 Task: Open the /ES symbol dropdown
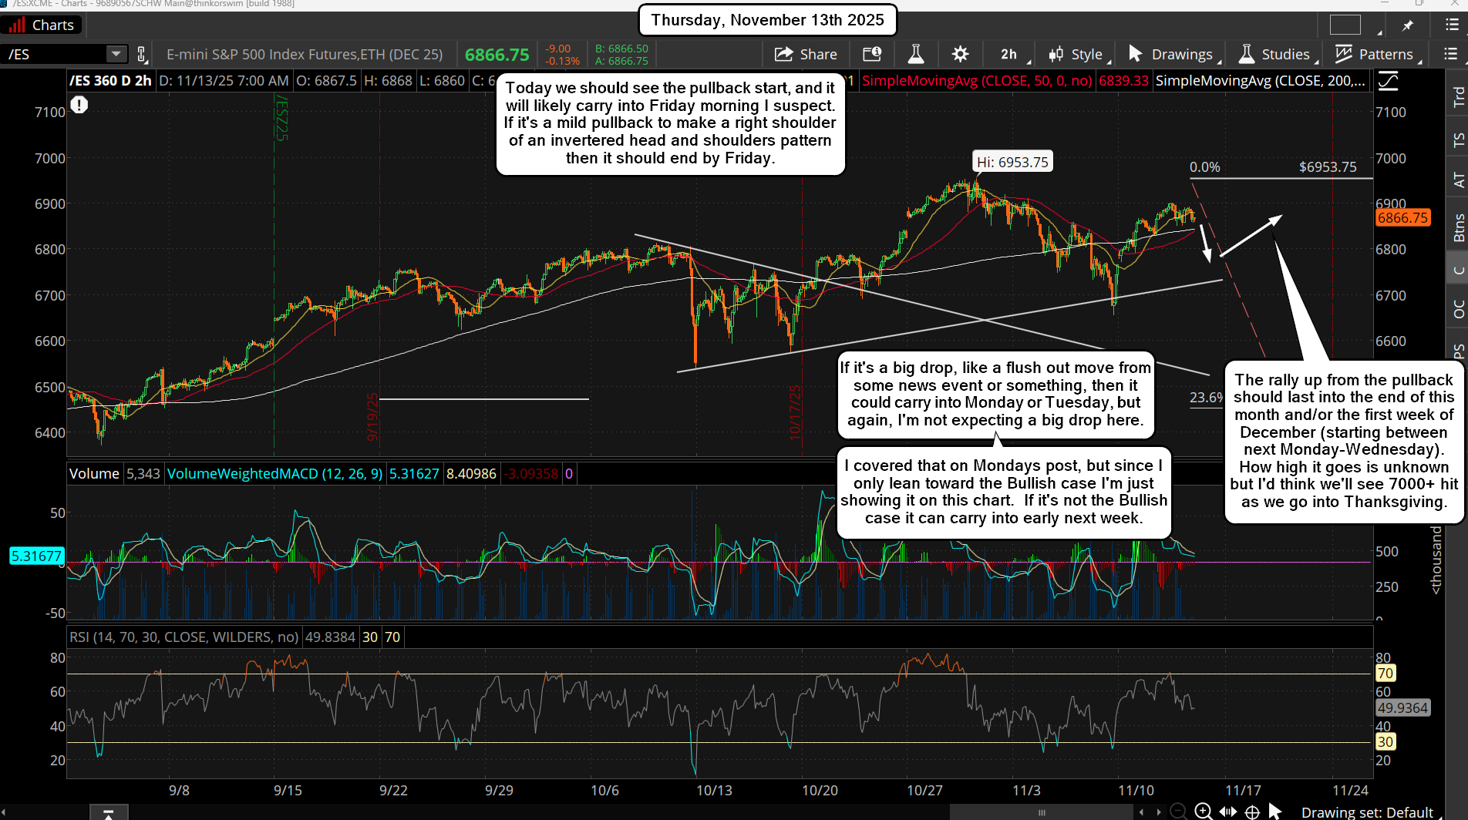tap(116, 54)
